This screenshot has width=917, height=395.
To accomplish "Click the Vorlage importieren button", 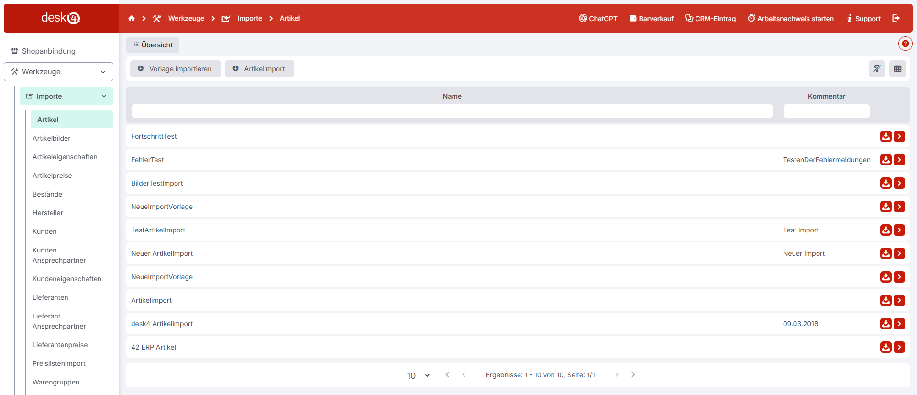I will click(176, 69).
